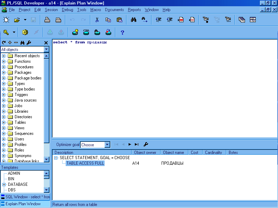
Task: Click the wrench icon in the object browser toolbar
Action: click(x=28, y=43)
